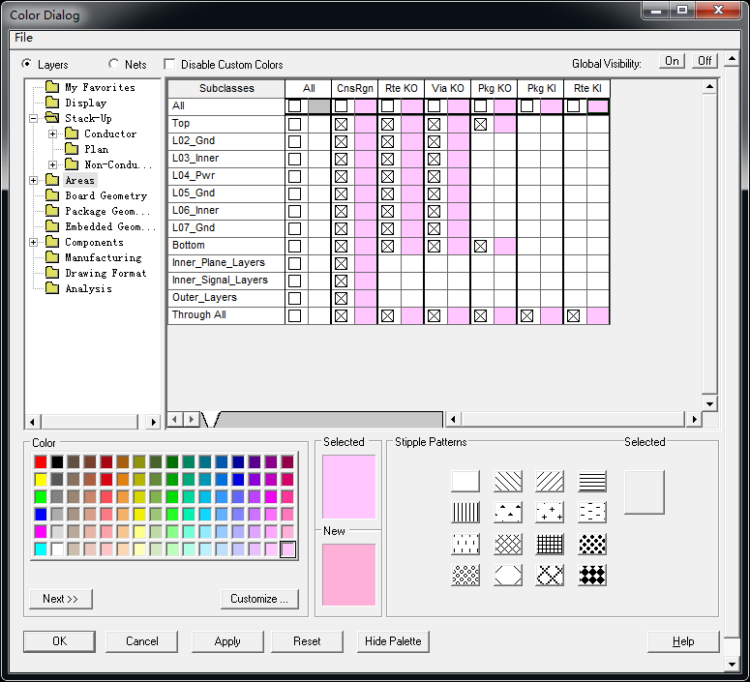Toggle CnsRgn visibility for the Top layer
The image size is (750, 682).
pyautogui.click(x=342, y=124)
